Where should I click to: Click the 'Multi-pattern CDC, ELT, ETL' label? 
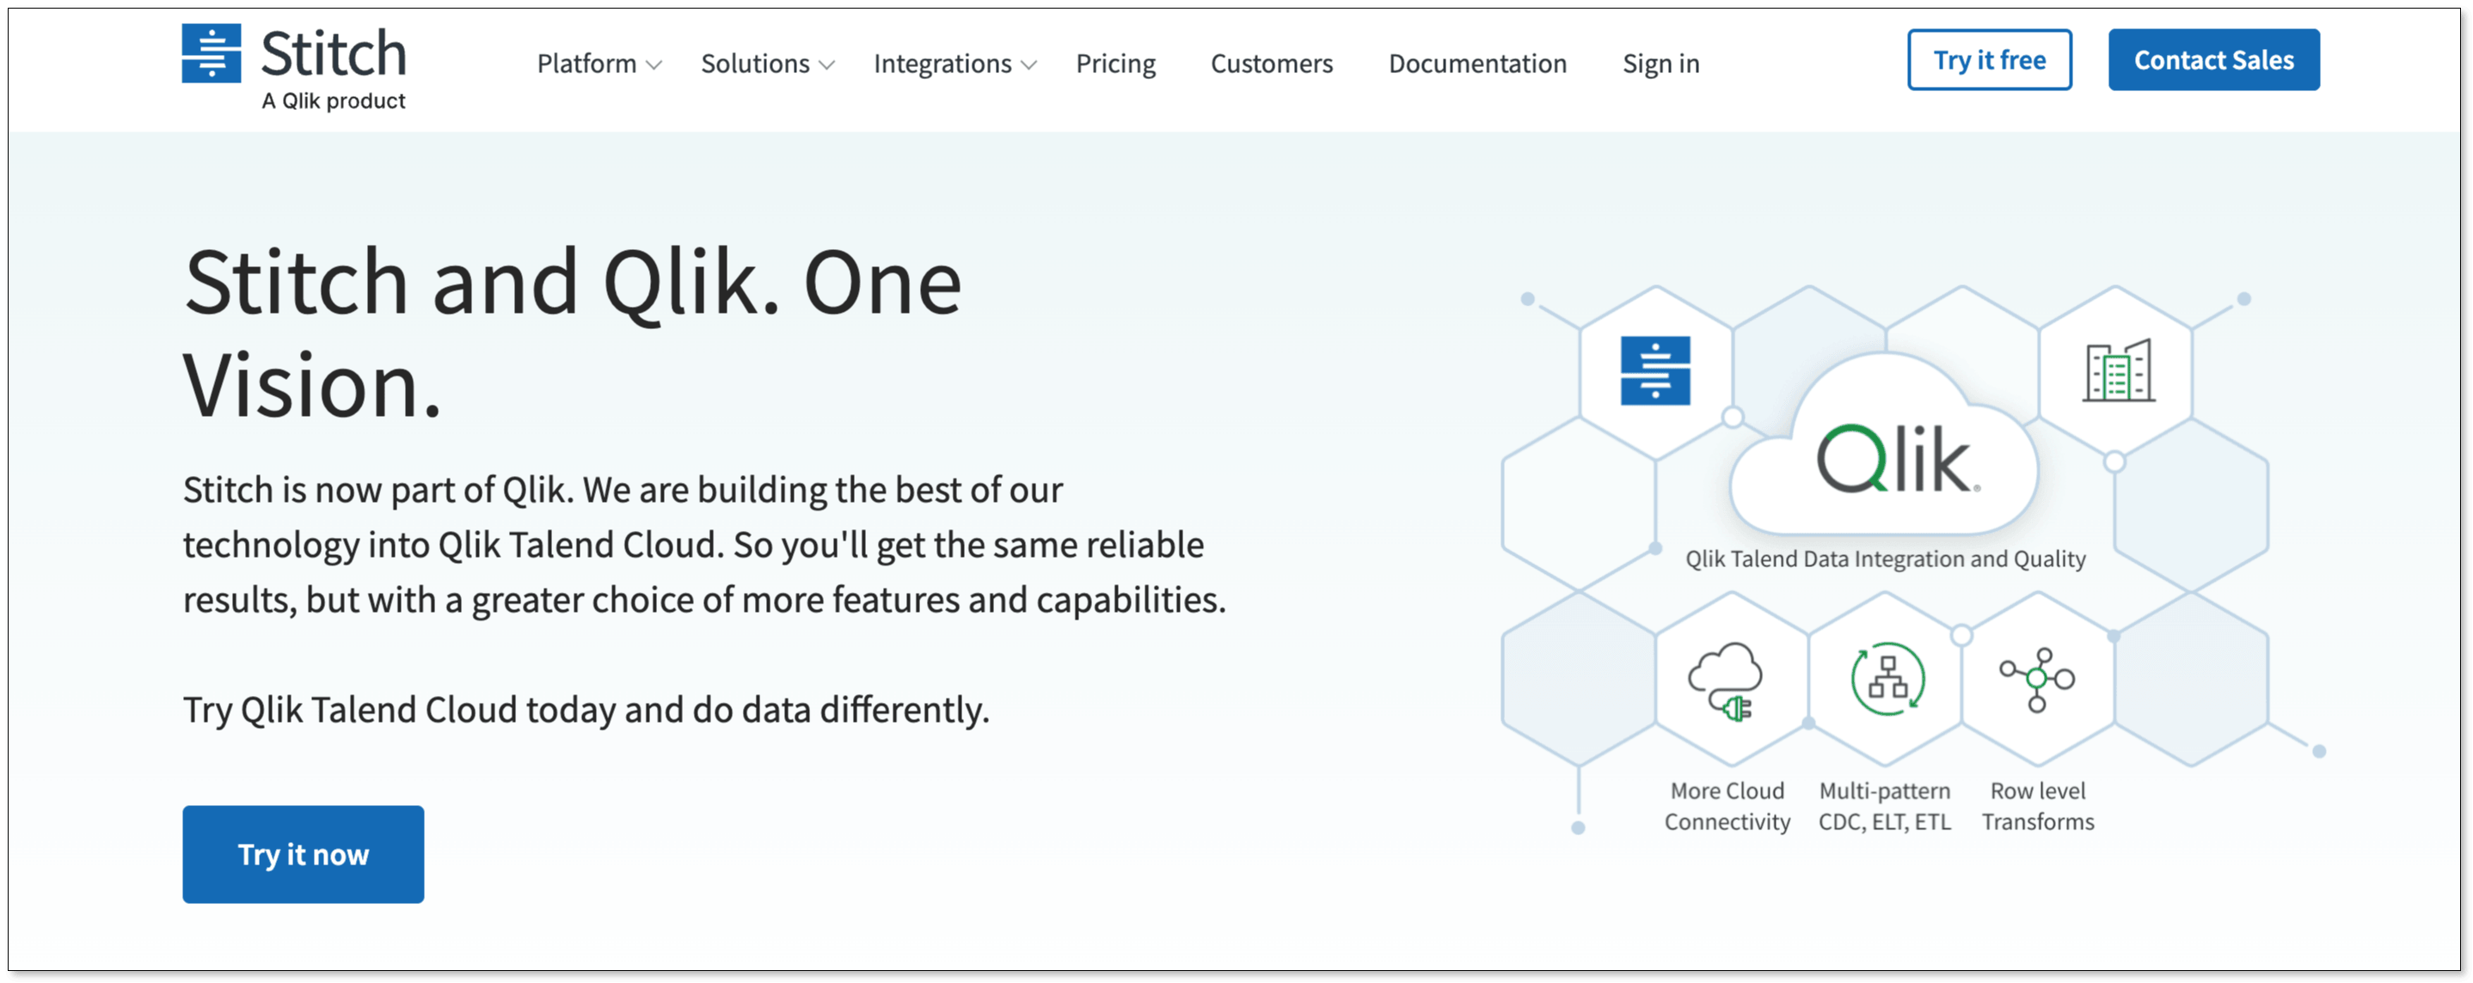click(x=1885, y=806)
